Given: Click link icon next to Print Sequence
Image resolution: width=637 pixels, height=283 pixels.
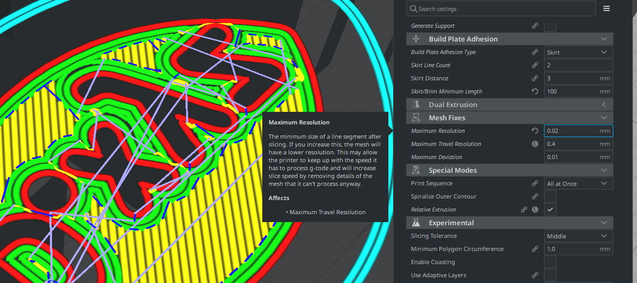Looking at the screenshot, I should click(x=535, y=183).
